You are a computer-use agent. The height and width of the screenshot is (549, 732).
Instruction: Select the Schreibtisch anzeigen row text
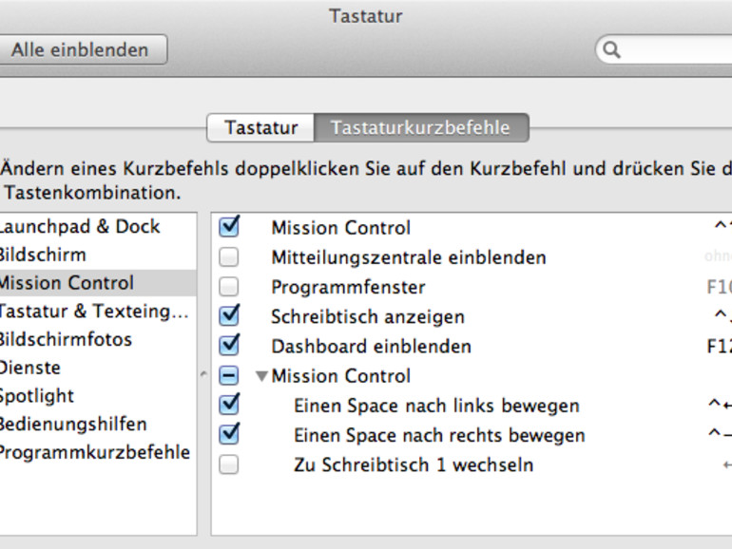368,317
